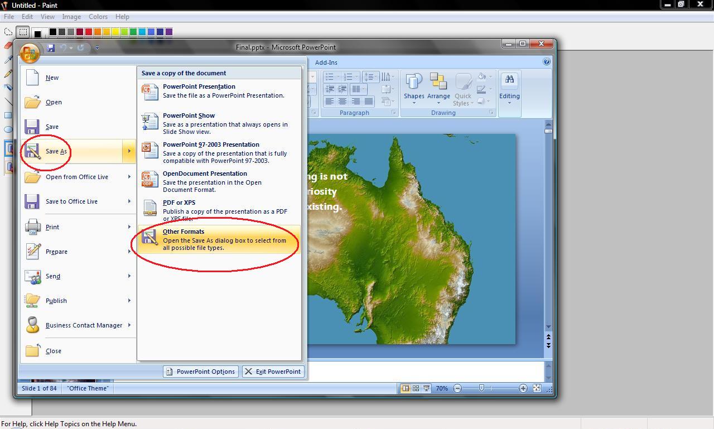This screenshot has width=714, height=429.
Task: Open the Image menu in Paint
Action: click(71, 17)
